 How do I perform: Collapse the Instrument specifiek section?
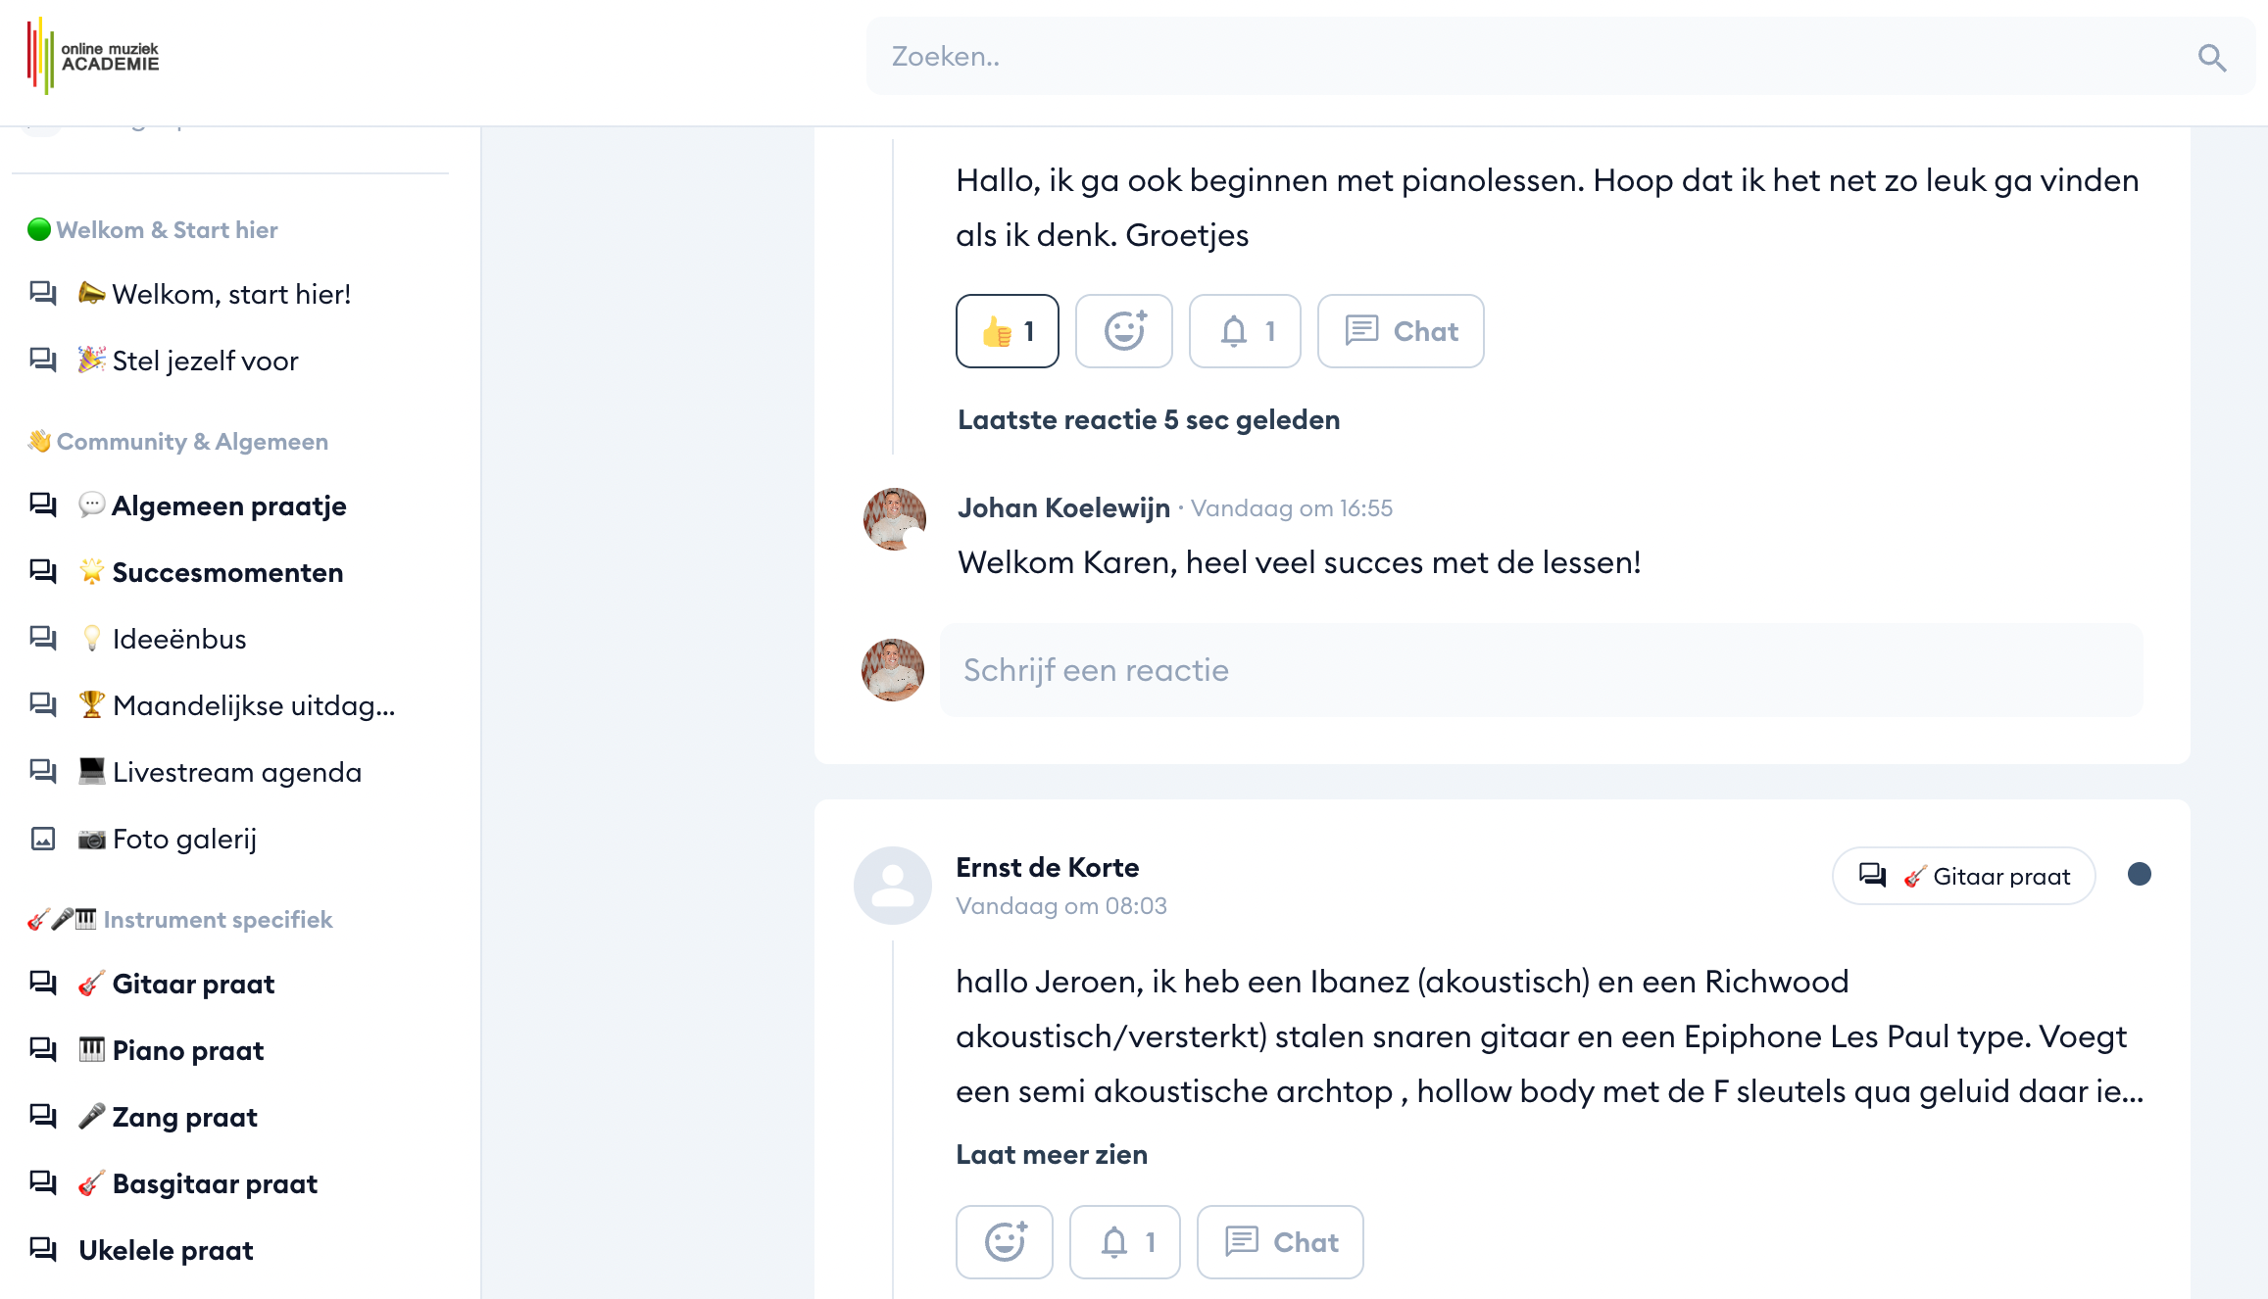218,920
